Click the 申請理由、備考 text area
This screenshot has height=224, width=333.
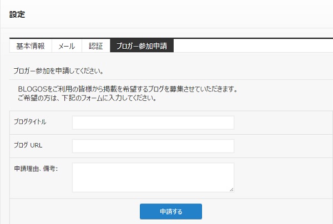click(x=153, y=177)
